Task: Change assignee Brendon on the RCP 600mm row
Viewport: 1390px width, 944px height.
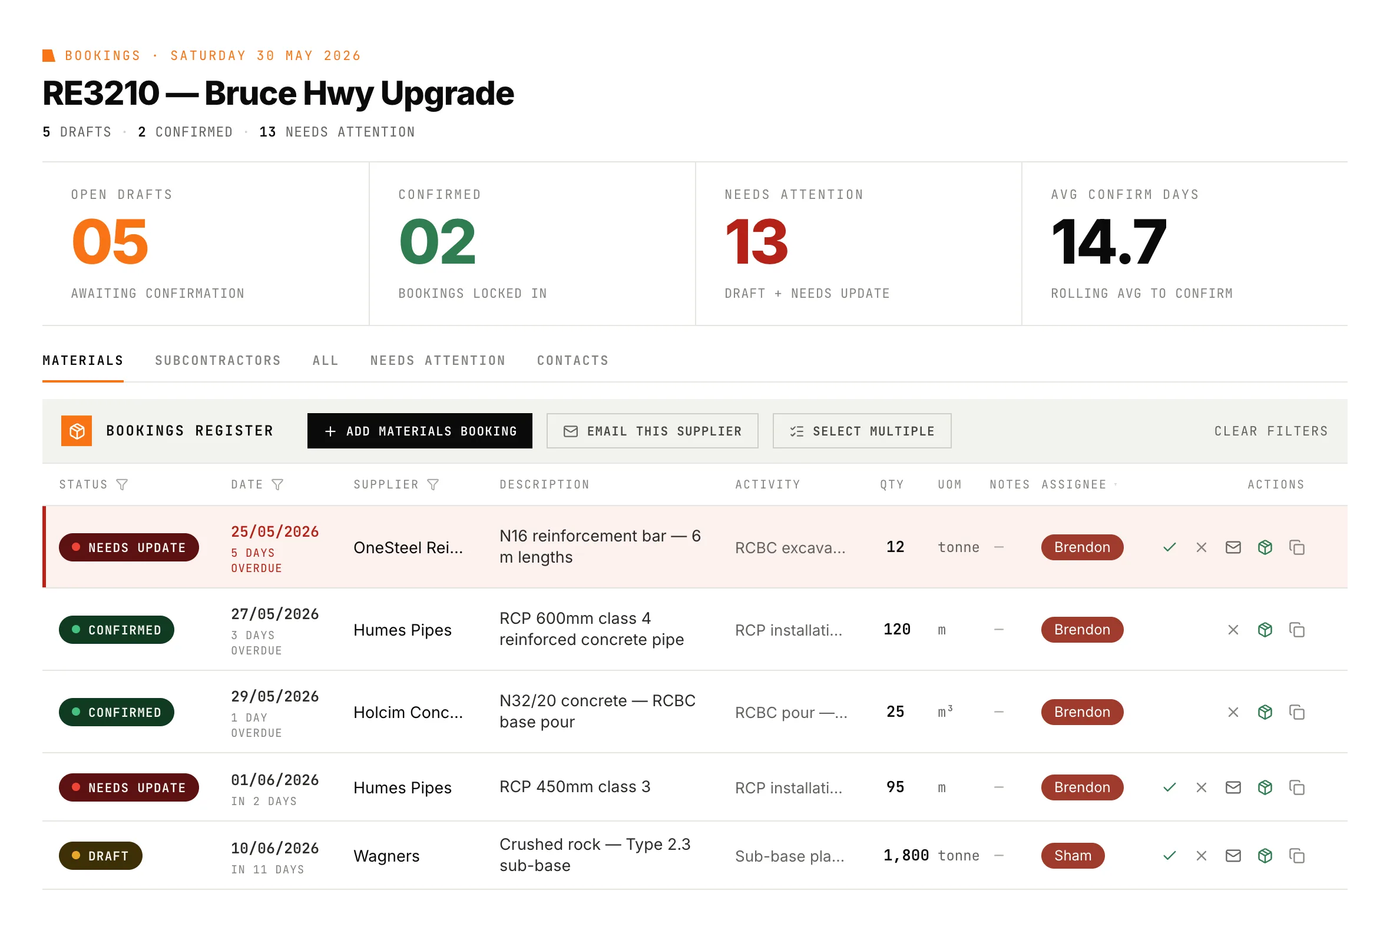Action: [1082, 630]
